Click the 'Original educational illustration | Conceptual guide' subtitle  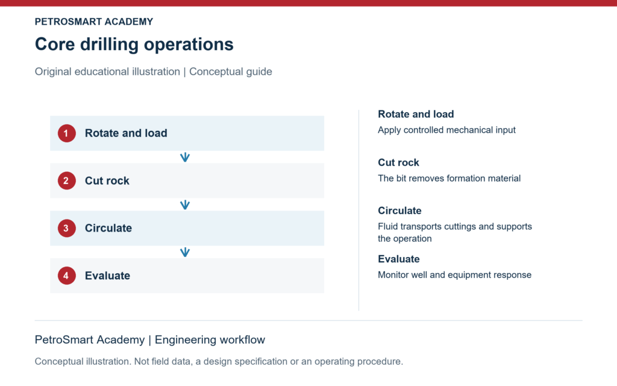(x=154, y=72)
